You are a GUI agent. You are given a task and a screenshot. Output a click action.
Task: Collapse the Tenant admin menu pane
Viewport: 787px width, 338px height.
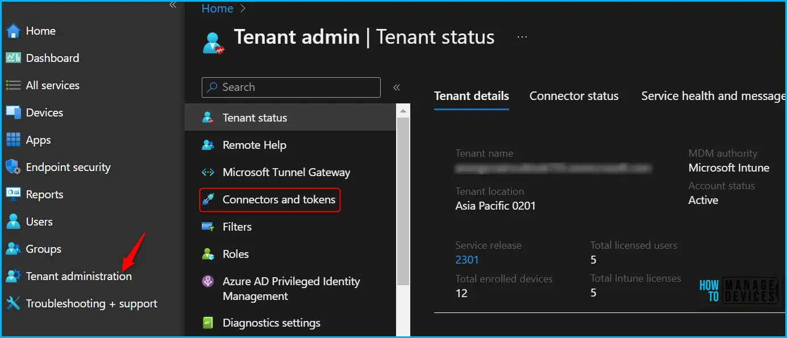[397, 87]
